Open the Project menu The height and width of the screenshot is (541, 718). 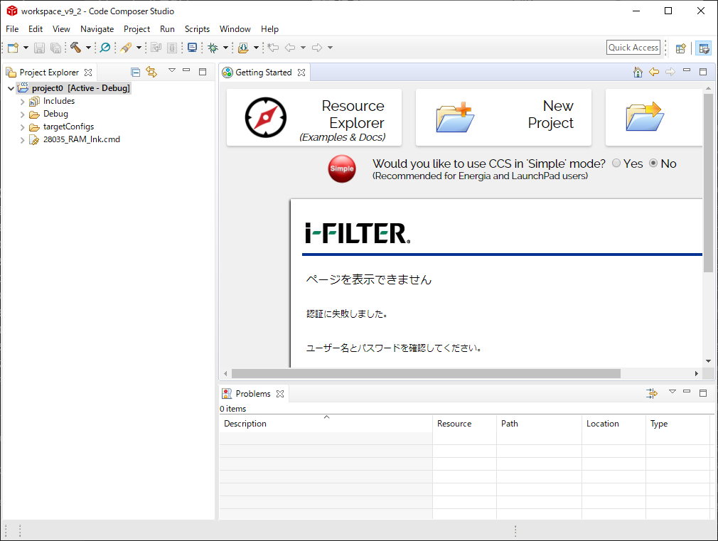(136, 29)
